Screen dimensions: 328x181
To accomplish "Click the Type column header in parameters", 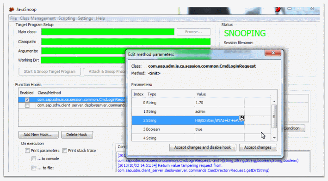I will [152, 94].
